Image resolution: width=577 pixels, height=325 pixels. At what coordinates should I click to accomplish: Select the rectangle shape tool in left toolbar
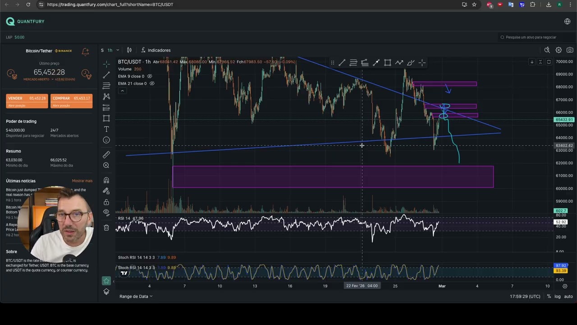(106, 118)
